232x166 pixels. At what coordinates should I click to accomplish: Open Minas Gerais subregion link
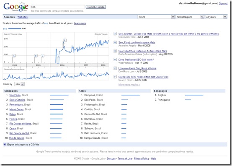16,109
